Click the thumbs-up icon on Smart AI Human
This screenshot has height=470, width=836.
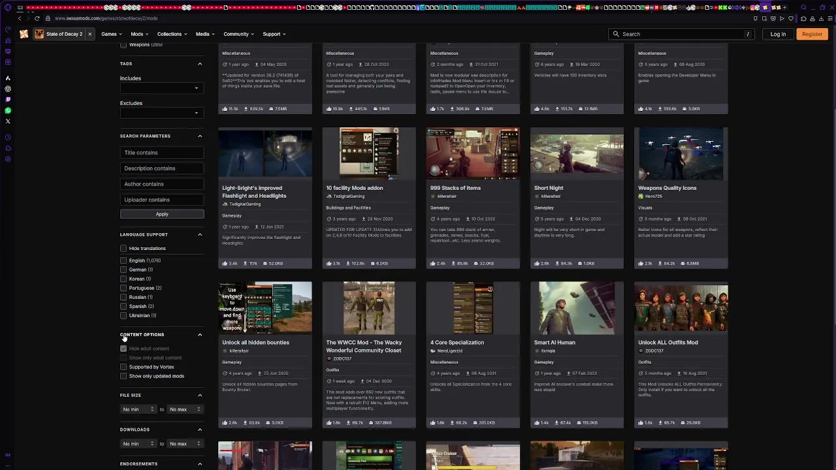pyautogui.click(x=537, y=422)
